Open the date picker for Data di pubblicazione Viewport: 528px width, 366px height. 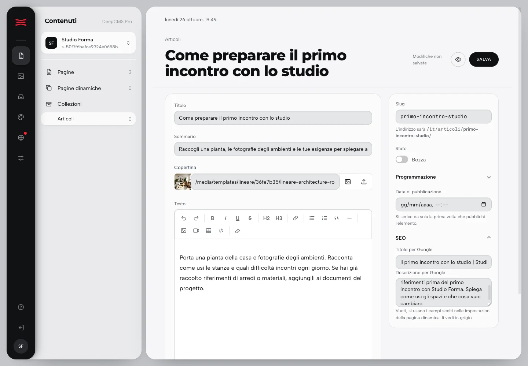[484, 205]
